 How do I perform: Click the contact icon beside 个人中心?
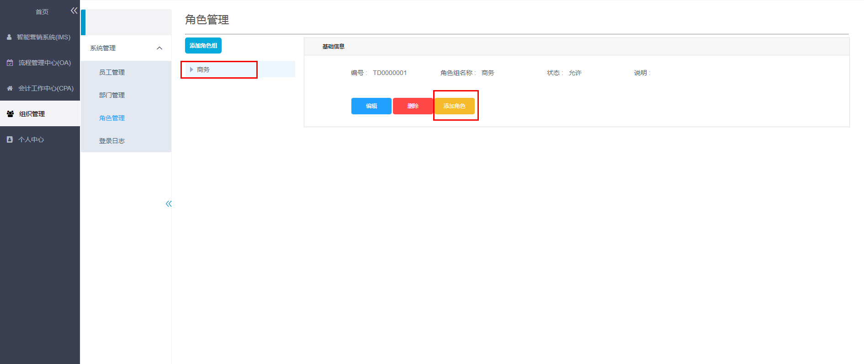[x=10, y=139]
